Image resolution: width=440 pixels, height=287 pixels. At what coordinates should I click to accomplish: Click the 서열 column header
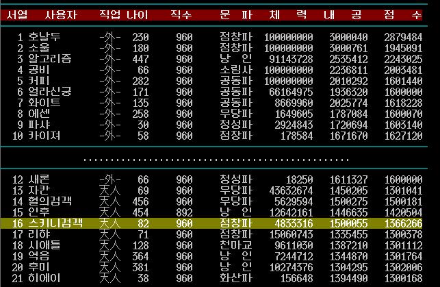(16, 14)
